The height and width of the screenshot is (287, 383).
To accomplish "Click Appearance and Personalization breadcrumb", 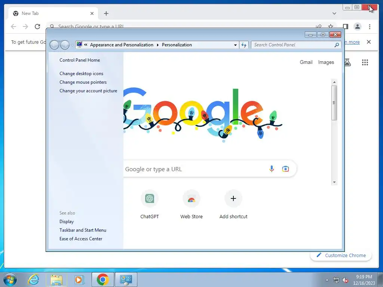I will point(122,45).
